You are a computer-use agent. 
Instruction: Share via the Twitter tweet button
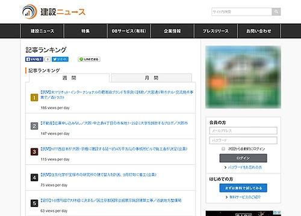pyautogui.click(x=60, y=59)
